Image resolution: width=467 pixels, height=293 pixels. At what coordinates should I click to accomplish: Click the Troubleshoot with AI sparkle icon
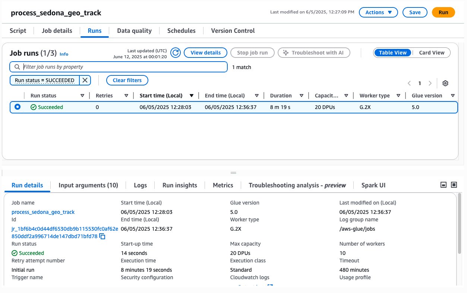(x=285, y=53)
